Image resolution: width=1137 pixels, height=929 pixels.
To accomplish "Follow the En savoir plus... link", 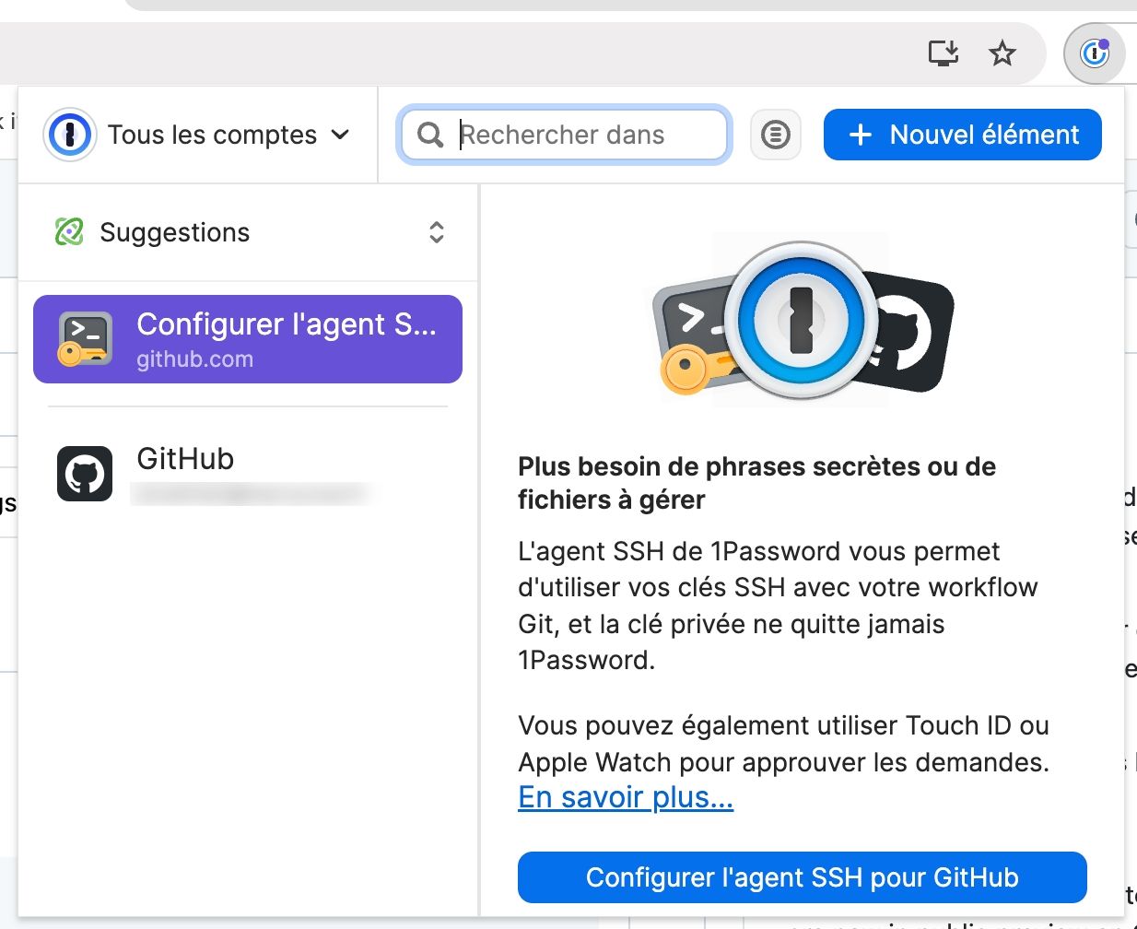I will click(x=626, y=797).
